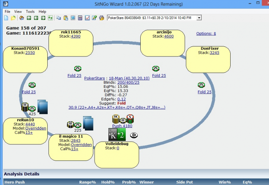Click Fold 25 link below Konan070591
Image resolution: width=269 pixels, height=185 pixels.
tap(29, 92)
